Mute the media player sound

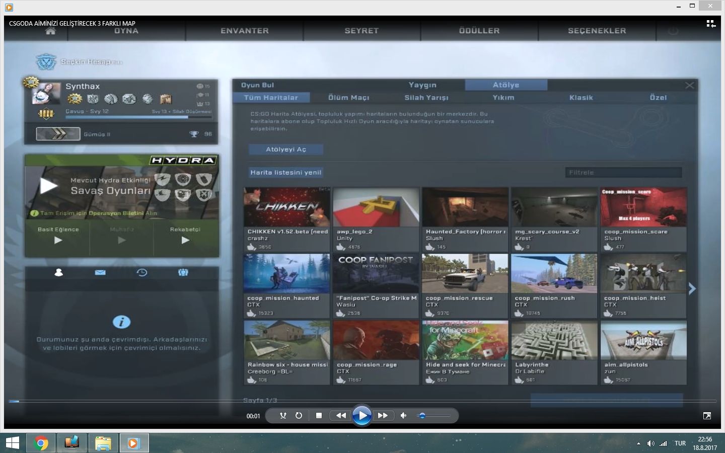[x=403, y=415]
